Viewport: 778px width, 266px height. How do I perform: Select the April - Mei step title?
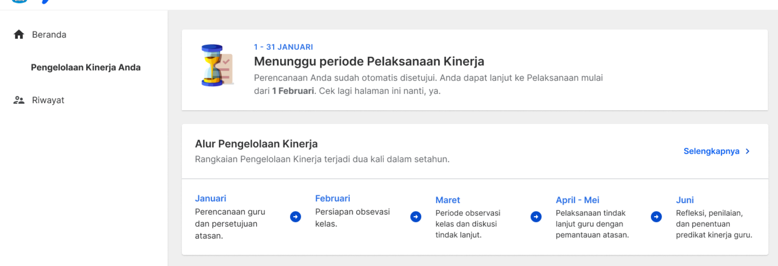coord(578,200)
